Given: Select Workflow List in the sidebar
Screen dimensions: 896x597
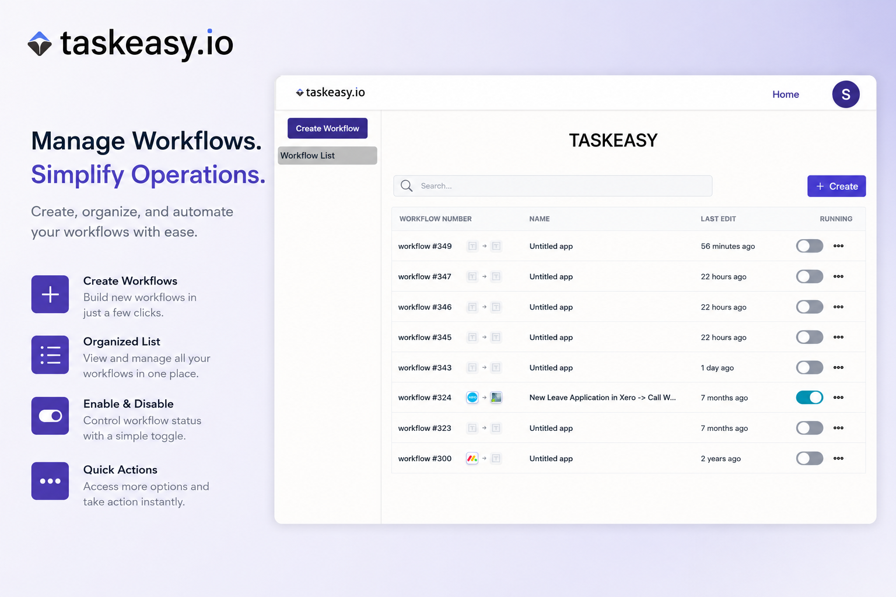Looking at the screenshot, I should click(327, 156).
